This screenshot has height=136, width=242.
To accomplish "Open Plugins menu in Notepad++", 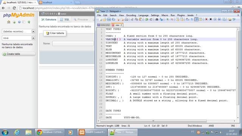I will click(x=181, y=15).
